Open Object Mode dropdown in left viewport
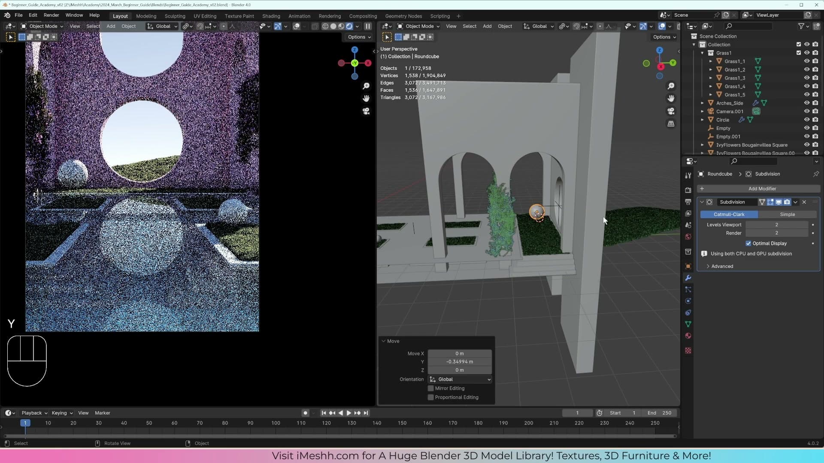The width and height of the screenshot is (824, 463). click(42, 26)
